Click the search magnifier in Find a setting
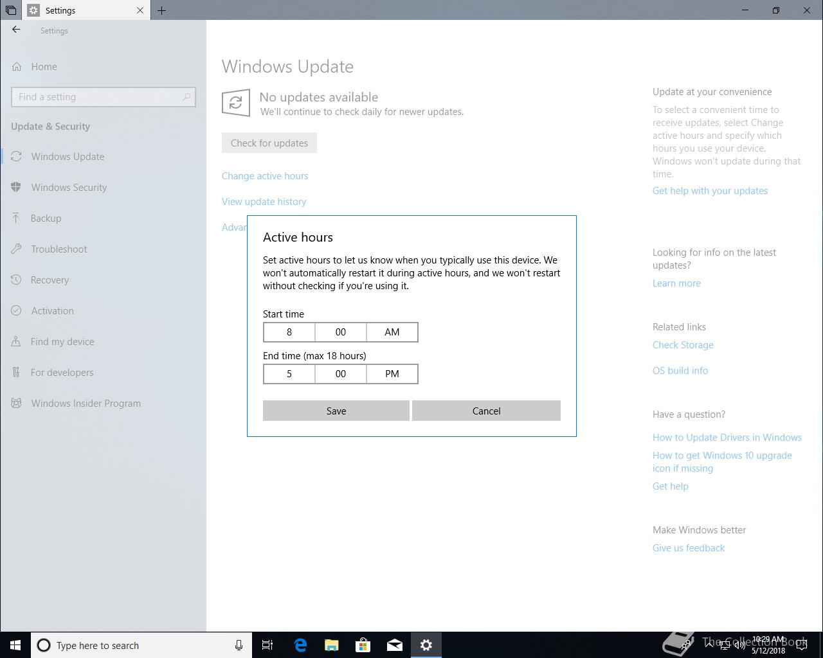This screenshot has height=658, width=823. [x=186, y=97]
